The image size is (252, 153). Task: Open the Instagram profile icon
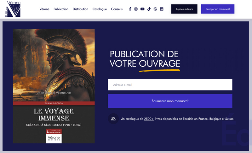point(136,9)
